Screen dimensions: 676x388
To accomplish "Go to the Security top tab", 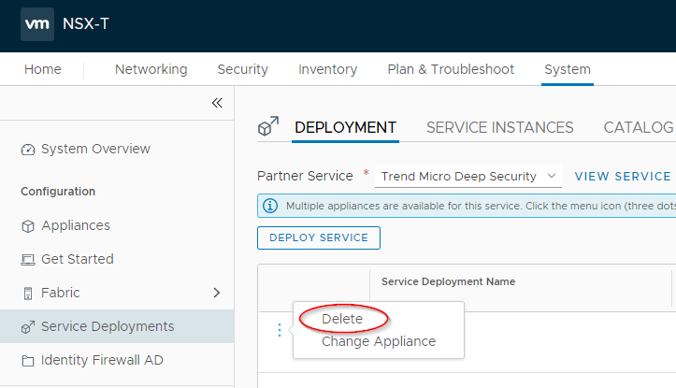I will (242, 69).
